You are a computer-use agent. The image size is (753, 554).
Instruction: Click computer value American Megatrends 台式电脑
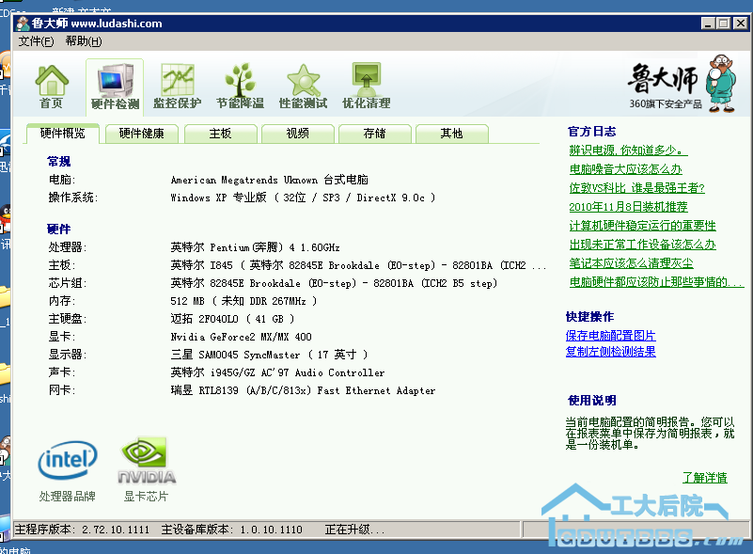click(x=270, y=180)
